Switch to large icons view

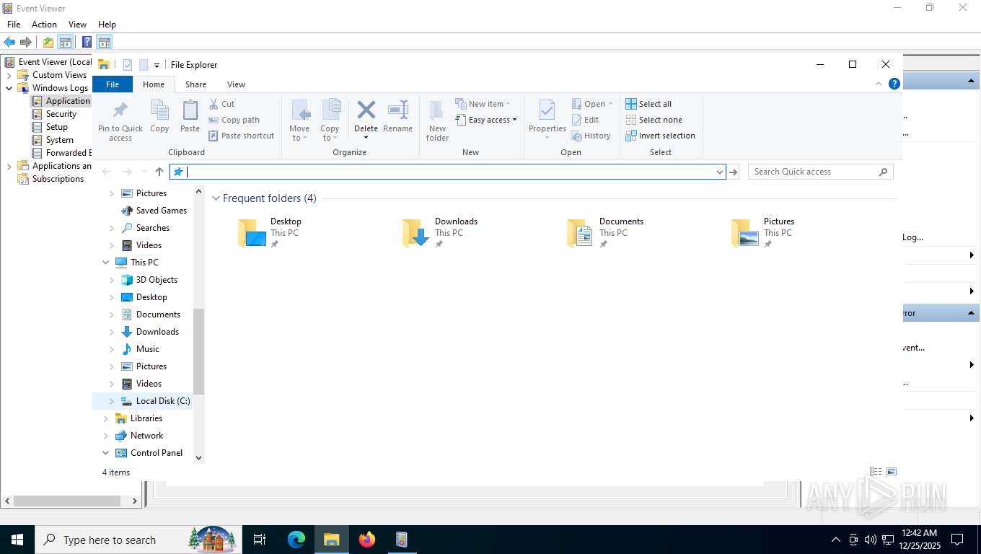[892, 471]
